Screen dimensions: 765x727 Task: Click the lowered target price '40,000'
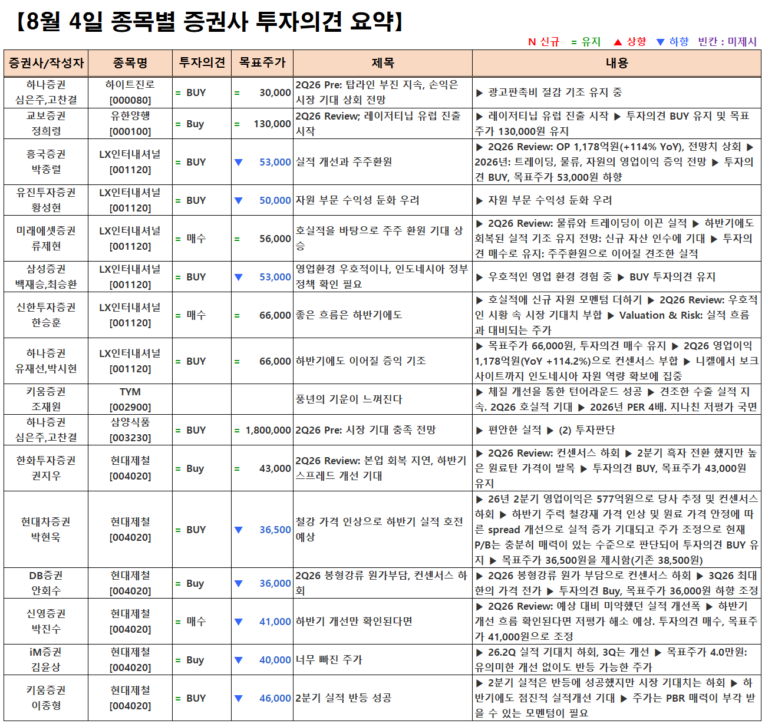(275, 660)
